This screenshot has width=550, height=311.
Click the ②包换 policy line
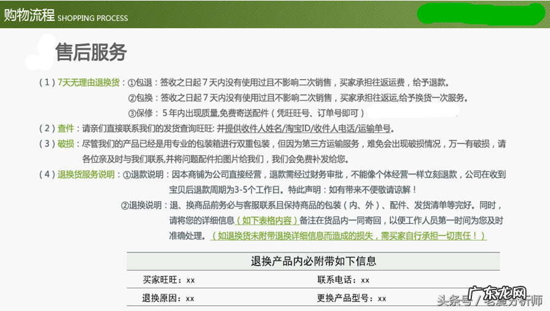point(298,98)
